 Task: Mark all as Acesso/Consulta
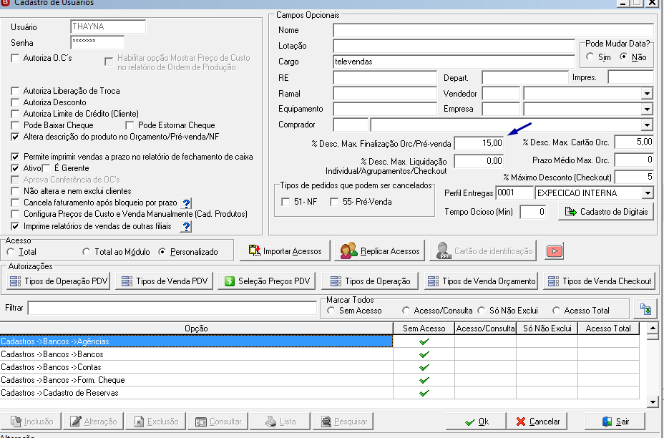click(406, 311)
